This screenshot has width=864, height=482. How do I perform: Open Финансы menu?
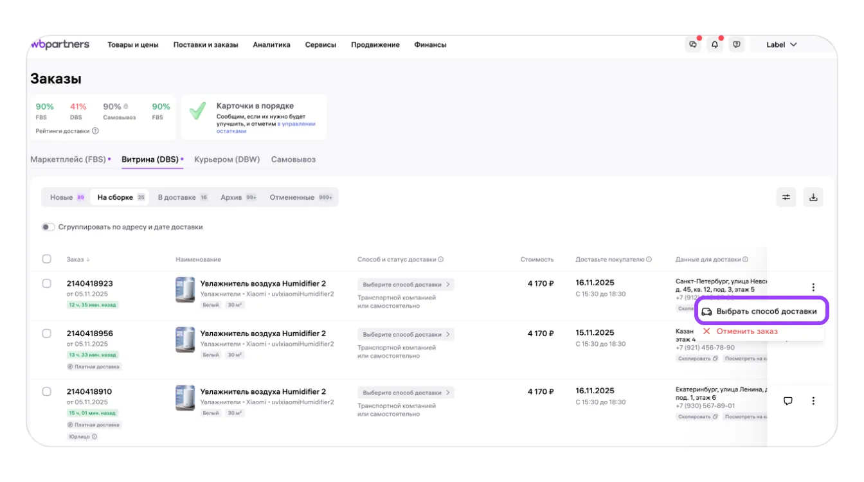(x=430, y=45)
